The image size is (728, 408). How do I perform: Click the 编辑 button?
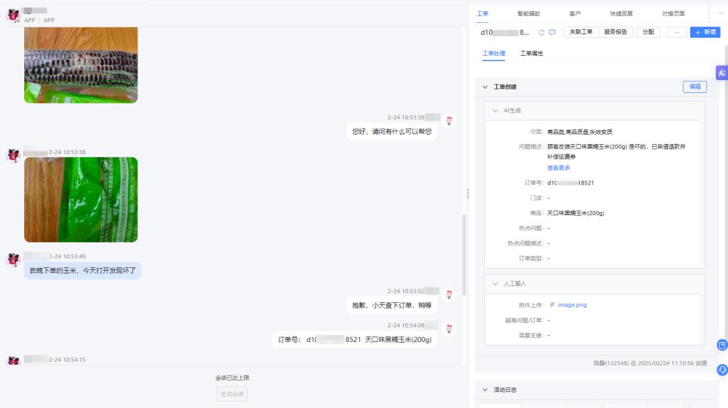click(694, 87)
